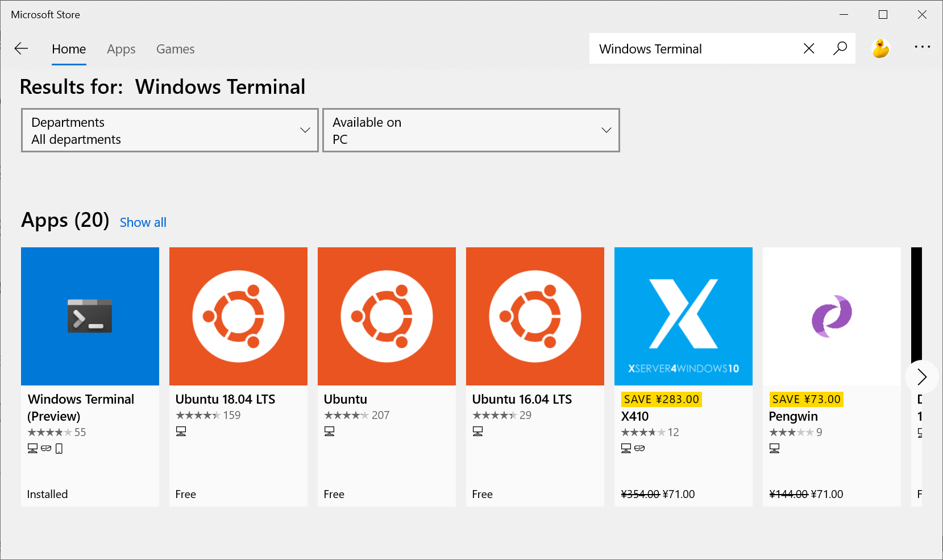Open the duck account avatar

[x=880, y=48]
